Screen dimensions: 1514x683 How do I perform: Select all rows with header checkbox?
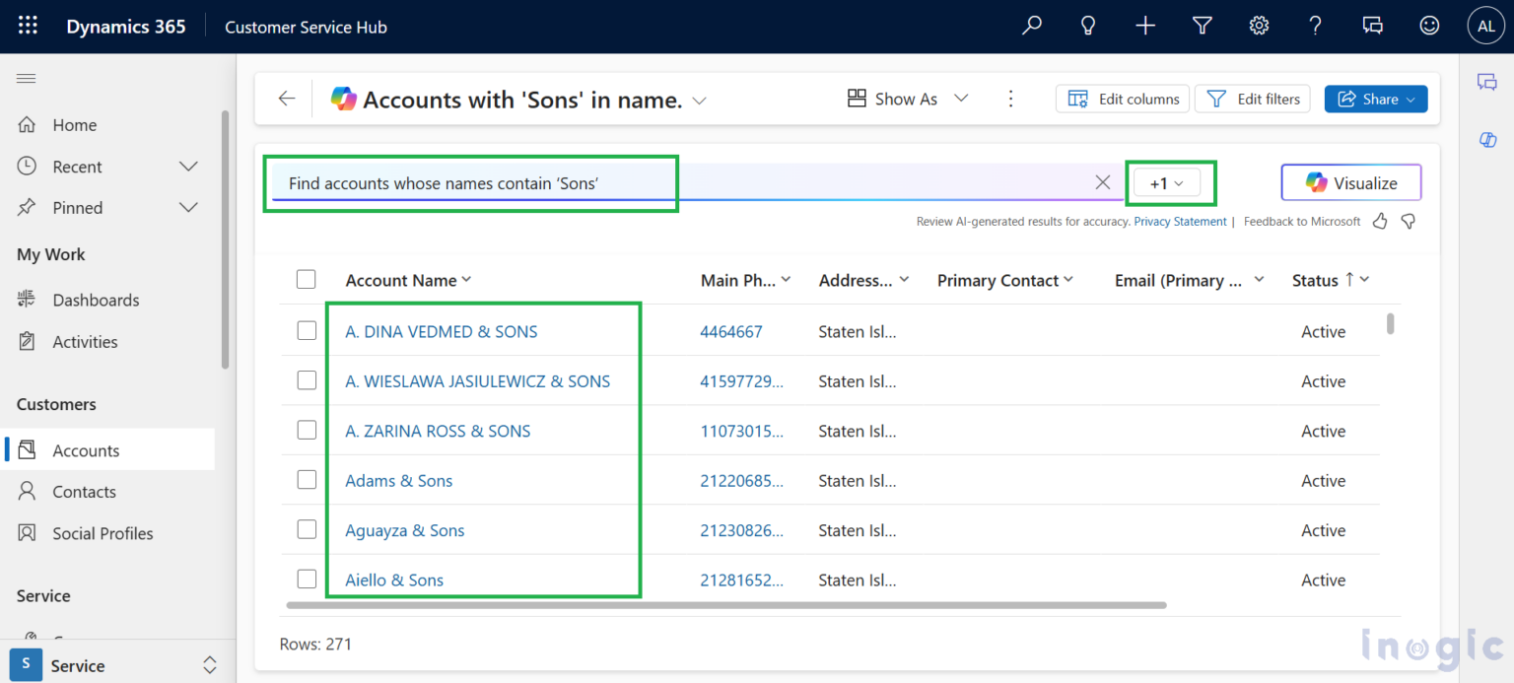(x=306, y=279)
